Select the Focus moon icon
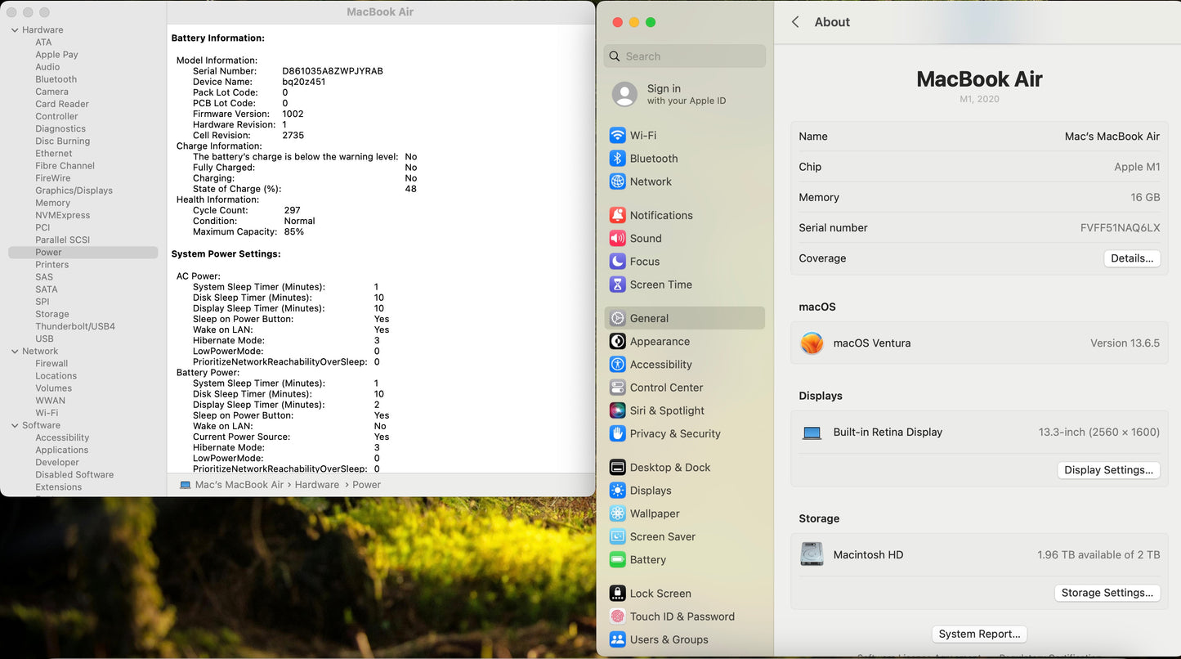 coord(617,262)
